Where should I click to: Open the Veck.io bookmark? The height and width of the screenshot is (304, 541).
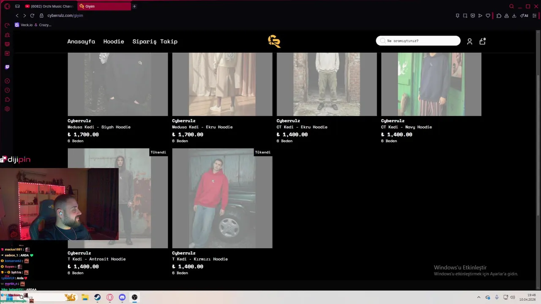[x=24, y=25]
